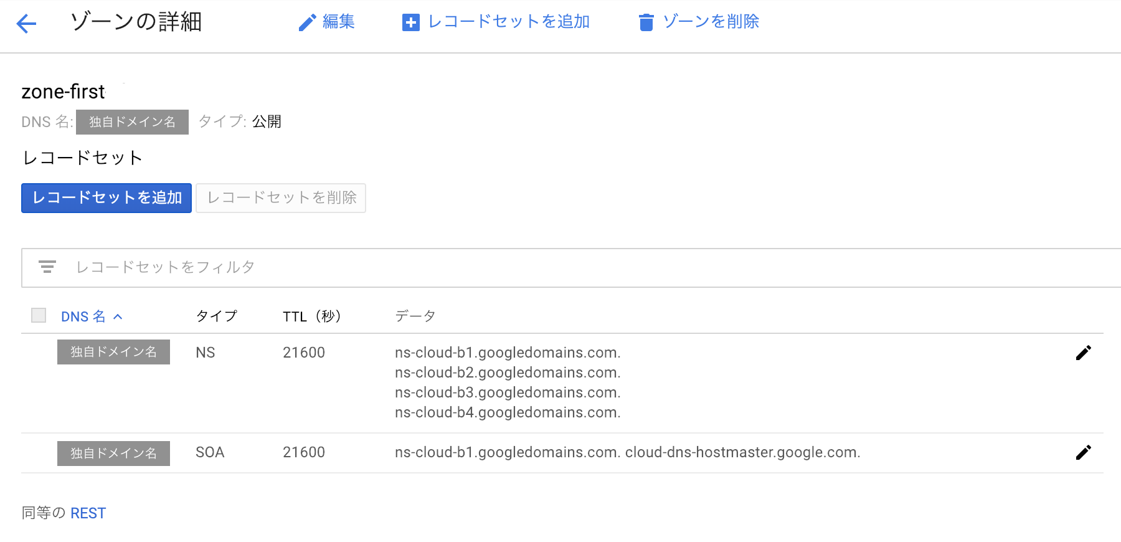Select the NS type cell
1121x542 pixels.
(206, 353)
